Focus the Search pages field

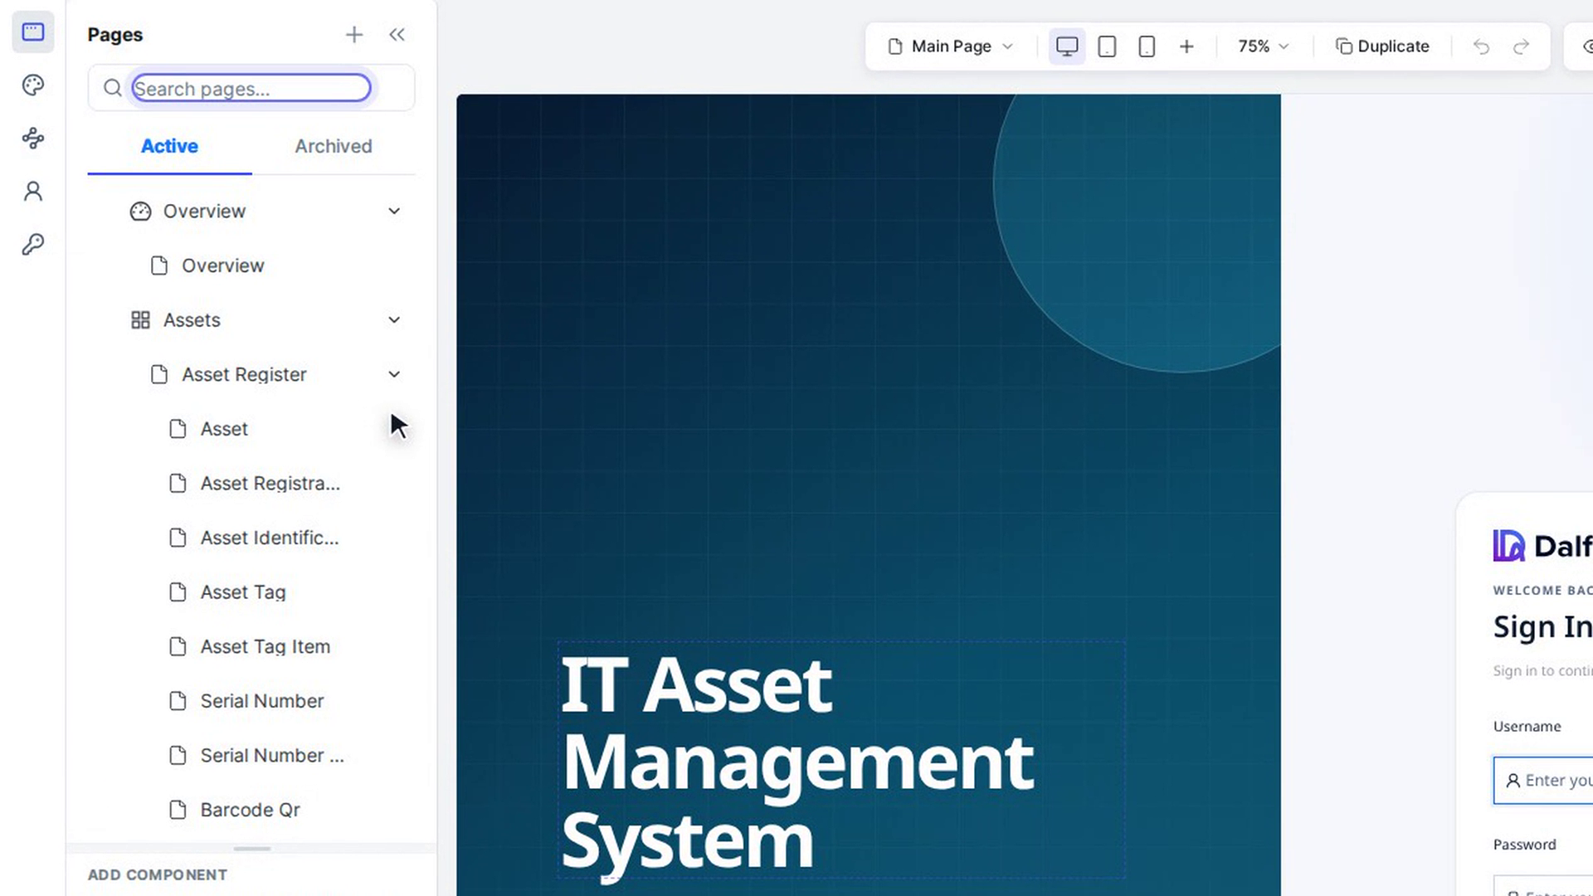tap(251, 88)
